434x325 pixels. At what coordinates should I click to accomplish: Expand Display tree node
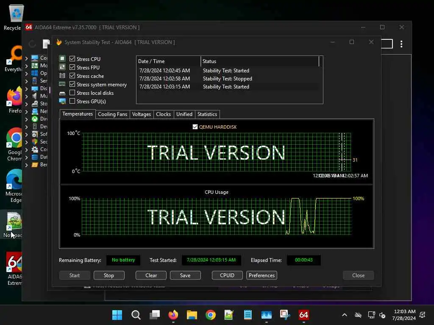pos(26,89)
